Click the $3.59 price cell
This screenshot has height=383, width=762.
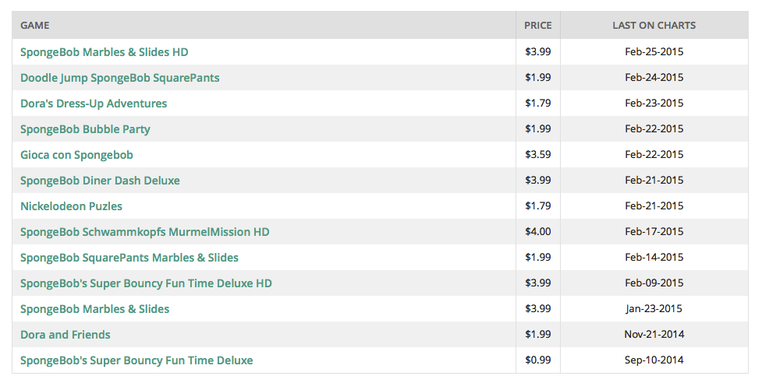click(538, 154)
